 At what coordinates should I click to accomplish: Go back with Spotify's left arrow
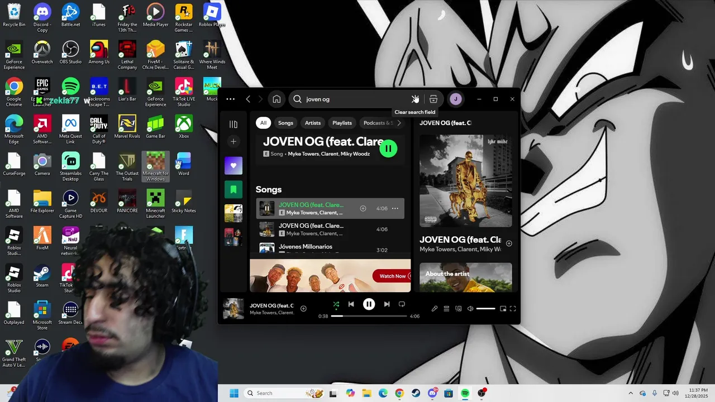tap(248, 99)
